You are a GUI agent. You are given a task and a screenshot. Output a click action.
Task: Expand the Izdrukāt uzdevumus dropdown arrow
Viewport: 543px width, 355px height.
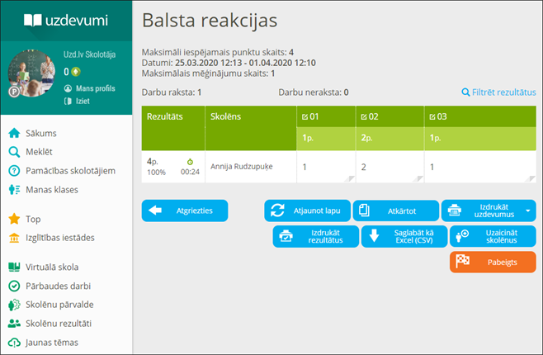point(528,211)
